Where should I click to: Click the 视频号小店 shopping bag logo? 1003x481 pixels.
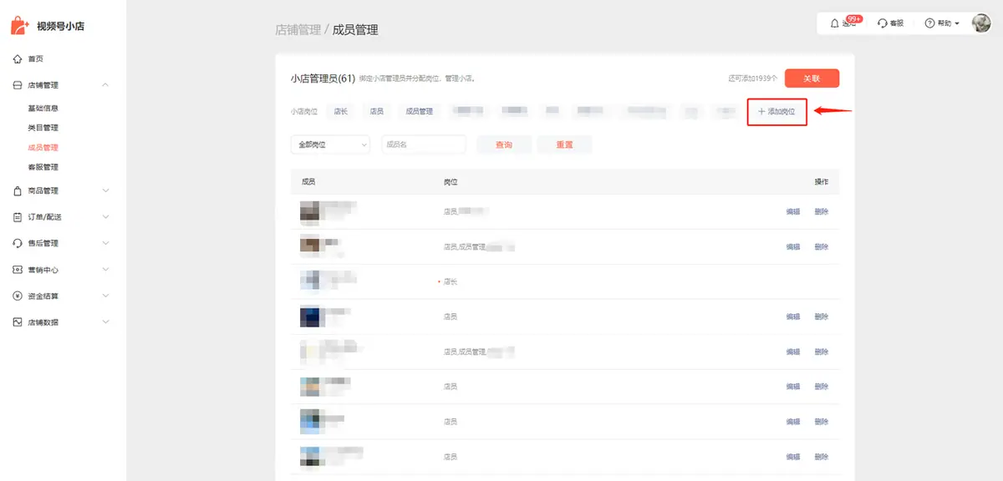point(21,25)
